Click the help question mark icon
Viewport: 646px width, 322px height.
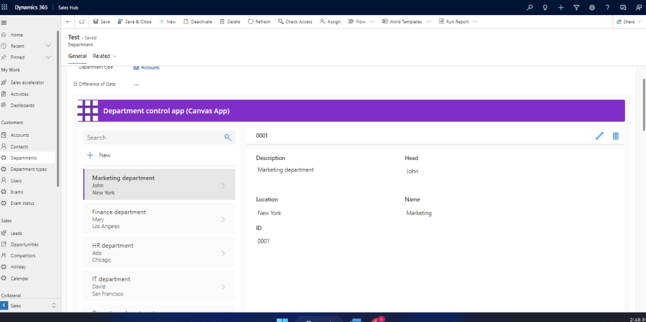click(x=607, y=7)
